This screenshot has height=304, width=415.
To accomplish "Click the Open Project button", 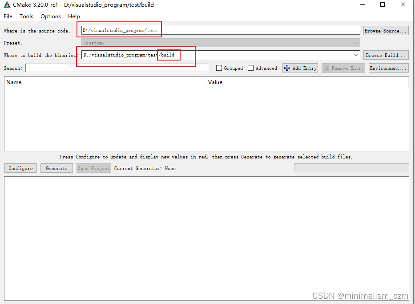I will 94,168.
